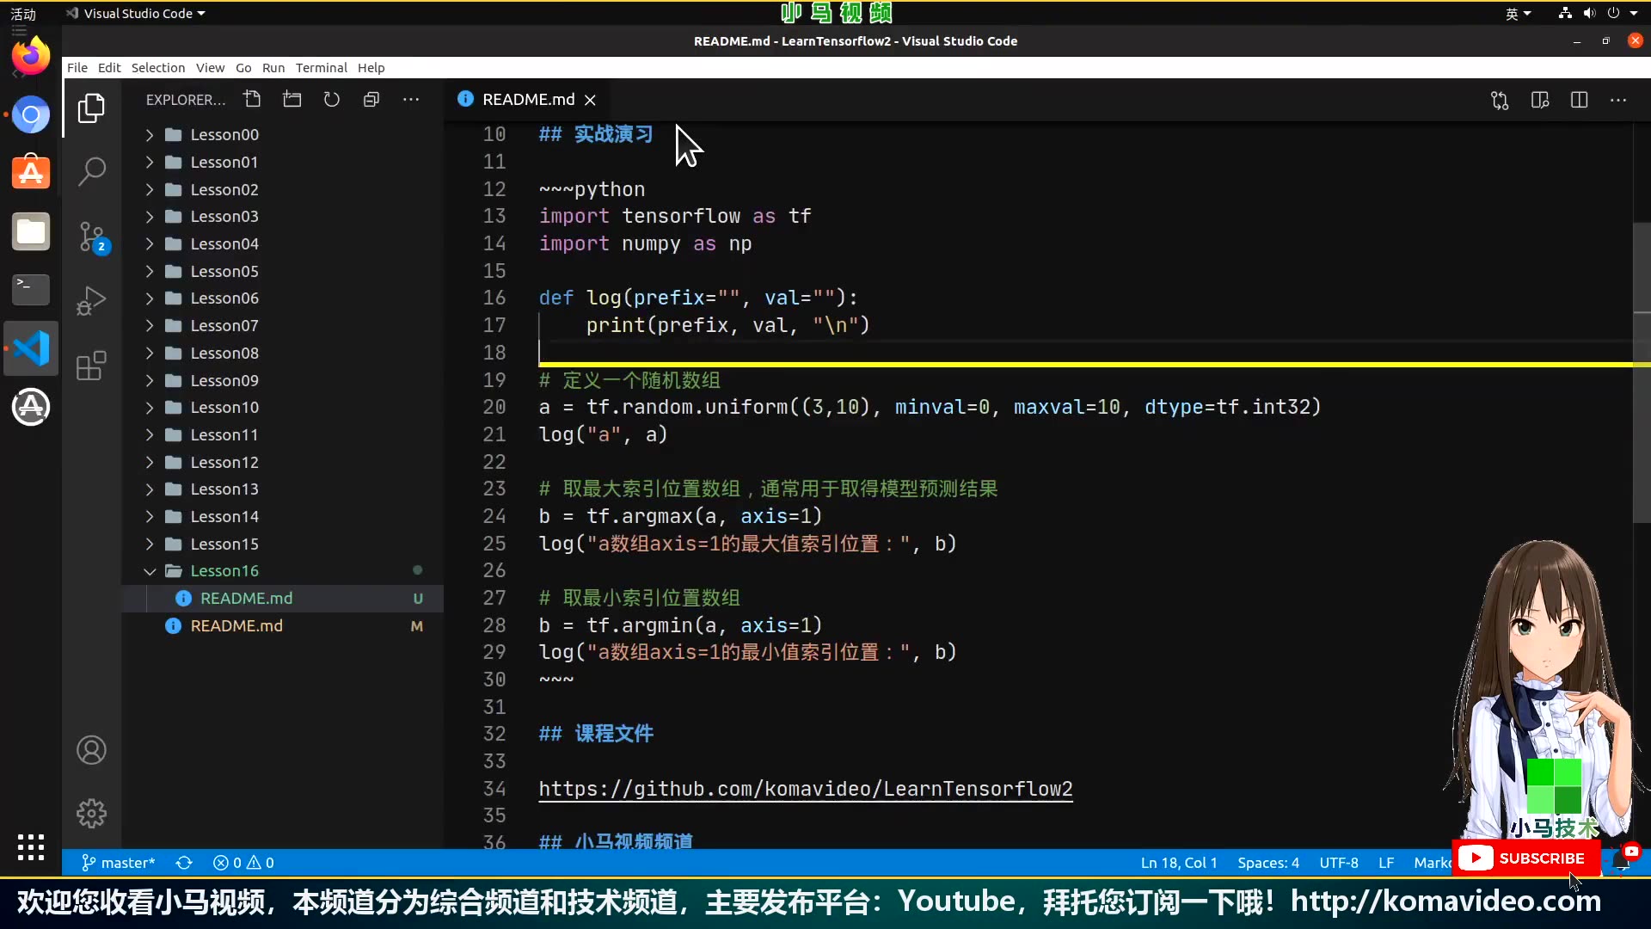1651x929 pixels.
Task: Click Refresh Explorer icon
Action: pyautogui.click(x=332, y=99)
